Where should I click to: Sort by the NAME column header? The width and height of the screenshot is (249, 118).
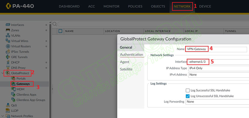[69, 31]
